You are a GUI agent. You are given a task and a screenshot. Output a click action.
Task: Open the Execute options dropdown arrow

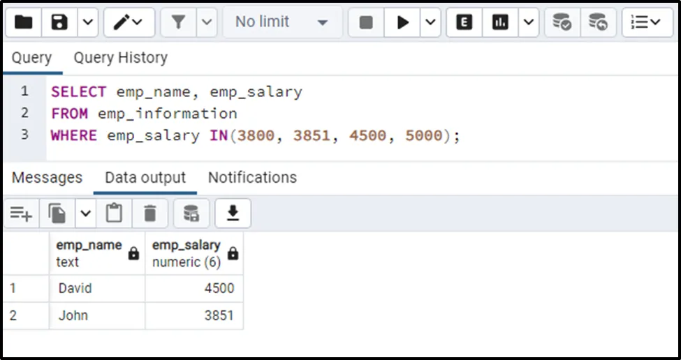[430, 22]
